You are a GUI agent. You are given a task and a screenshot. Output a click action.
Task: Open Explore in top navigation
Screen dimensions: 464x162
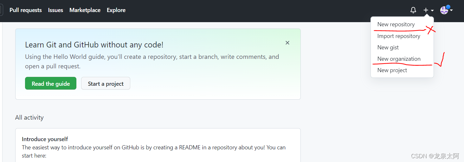point(116,10)
